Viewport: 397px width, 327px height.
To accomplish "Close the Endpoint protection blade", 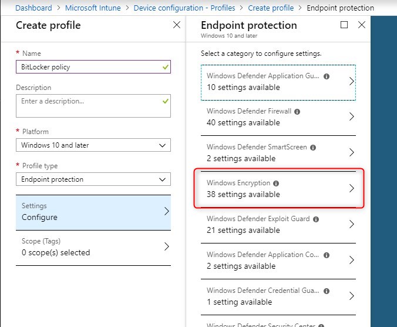I will click(x=362, y=25).
